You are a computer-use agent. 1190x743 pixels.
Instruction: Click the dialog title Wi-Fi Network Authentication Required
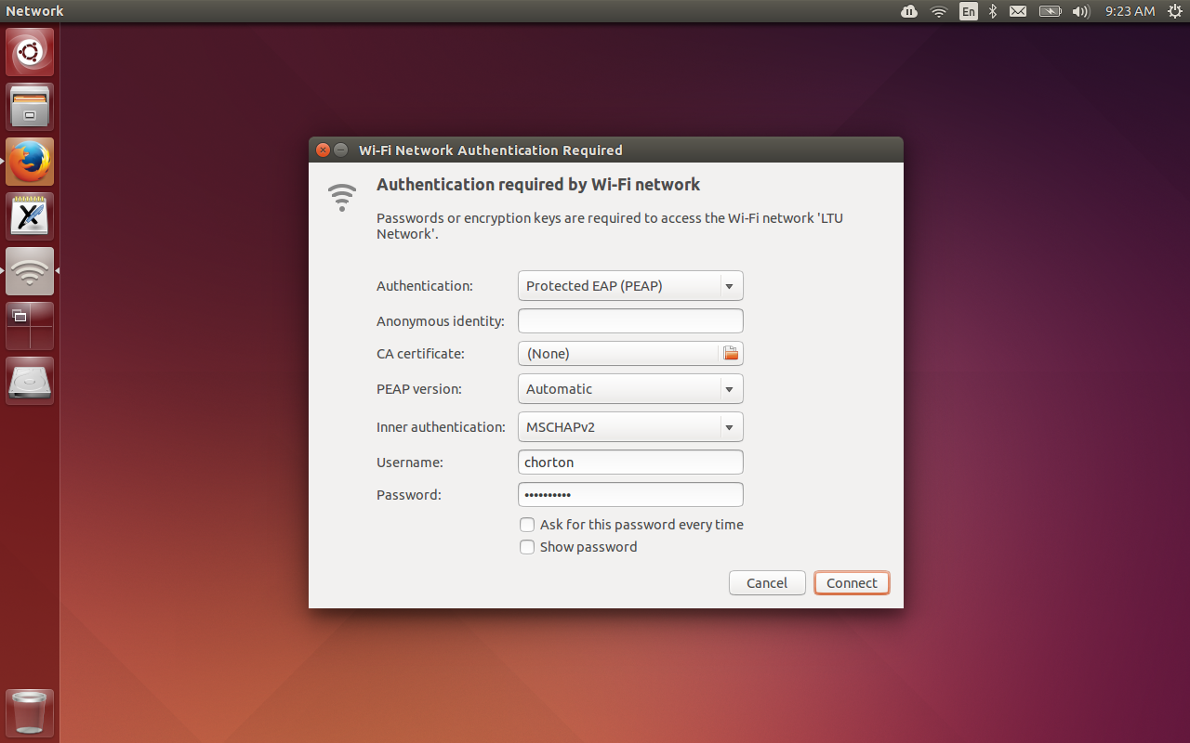point(491,150)
